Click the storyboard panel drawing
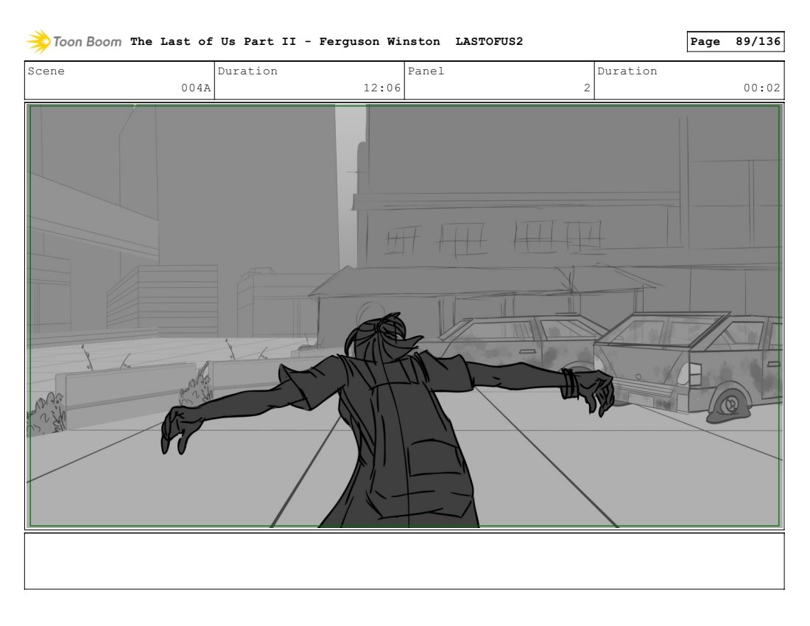 pos(404,316)
